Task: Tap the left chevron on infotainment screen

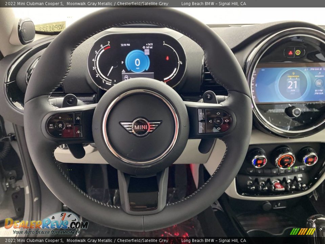Action: point(256,85)
